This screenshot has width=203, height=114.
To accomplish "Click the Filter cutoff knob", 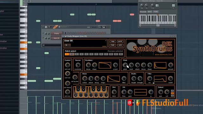I will (171, 78).
